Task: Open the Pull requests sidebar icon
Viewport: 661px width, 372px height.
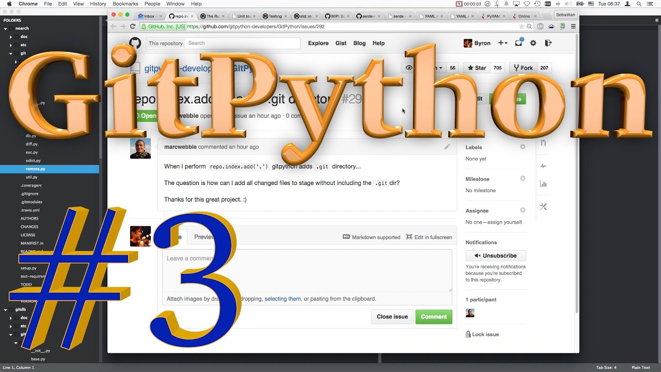Action: [x=543, y=144]
